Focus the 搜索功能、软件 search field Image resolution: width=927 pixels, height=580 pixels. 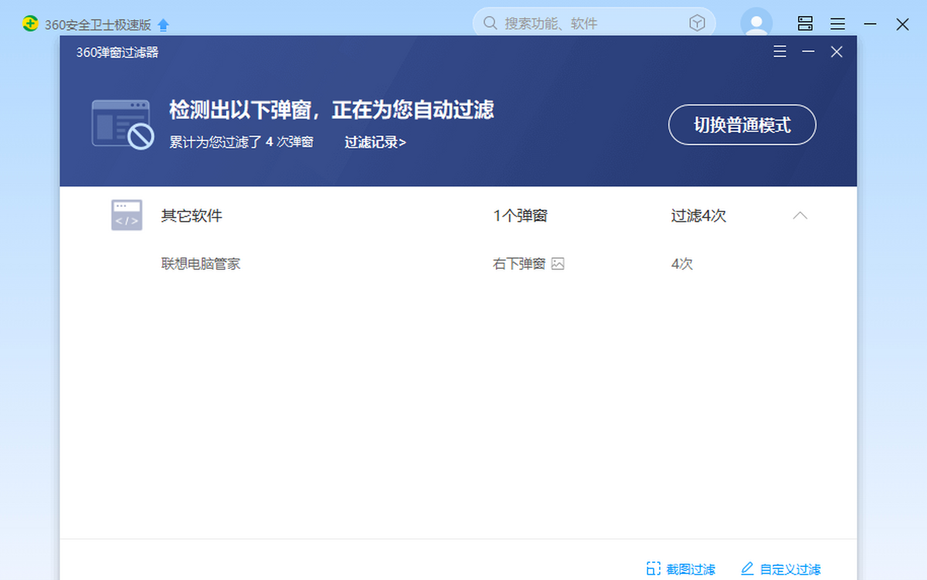tap(587, 24)
